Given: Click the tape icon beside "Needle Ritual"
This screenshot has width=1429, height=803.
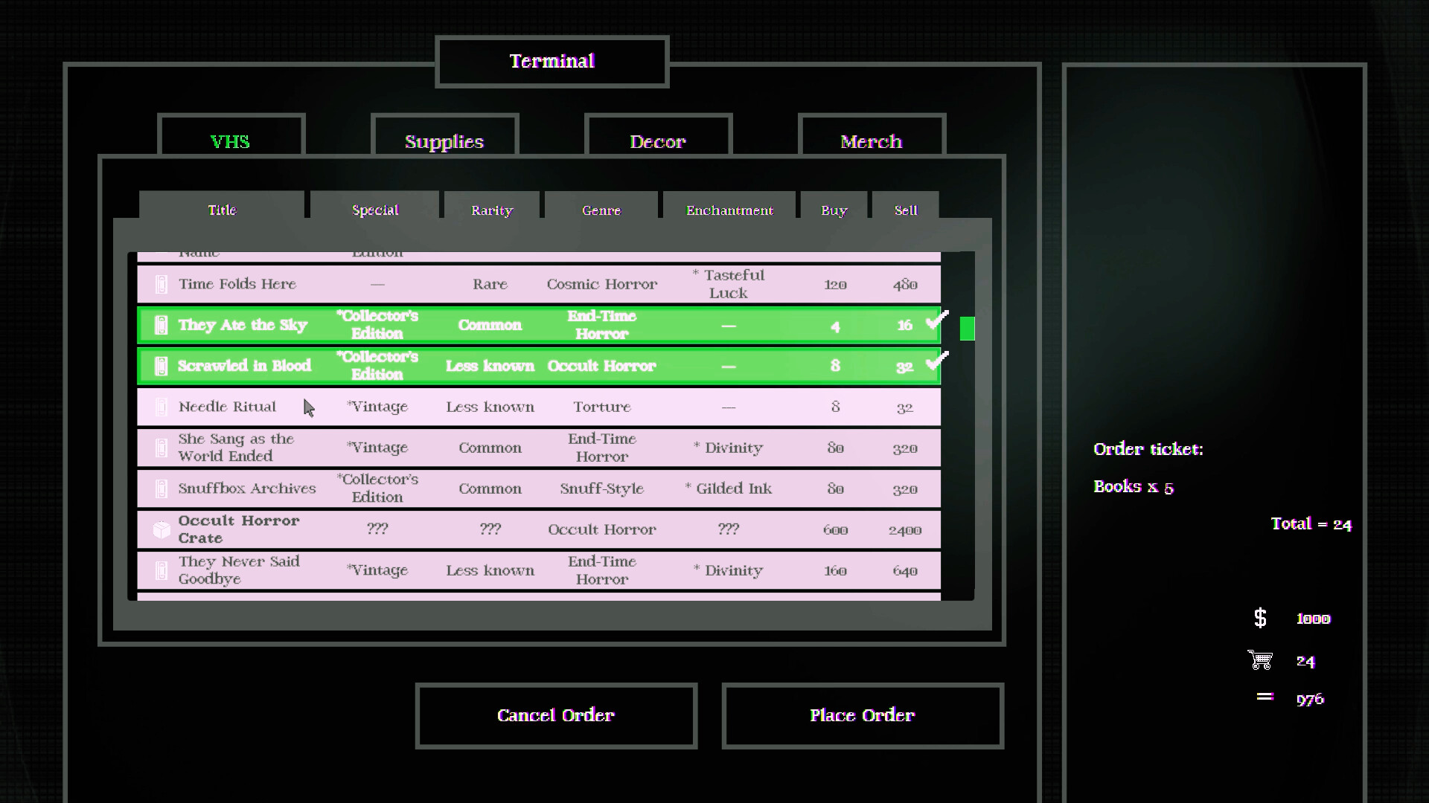Looking at the screenshot, I should pos(161,407).
